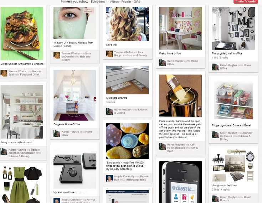The image size is (262, 203).
Task: Expand the Gifts dropdown menu
Action: coord(138,2)
